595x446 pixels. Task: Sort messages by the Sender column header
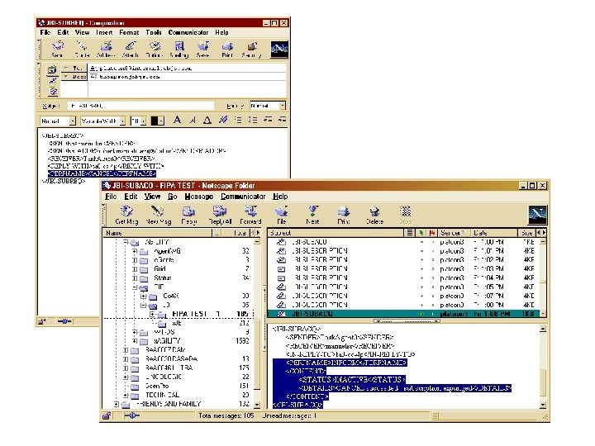click(455, 233)
